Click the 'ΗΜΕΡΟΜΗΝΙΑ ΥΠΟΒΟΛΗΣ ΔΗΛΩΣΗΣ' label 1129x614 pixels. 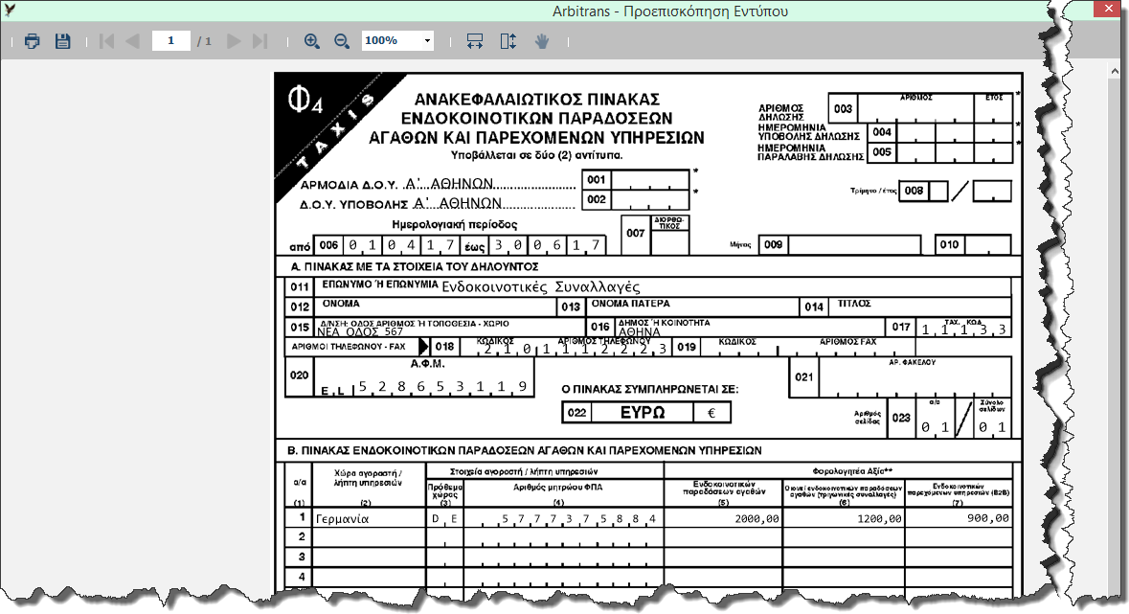808,132
